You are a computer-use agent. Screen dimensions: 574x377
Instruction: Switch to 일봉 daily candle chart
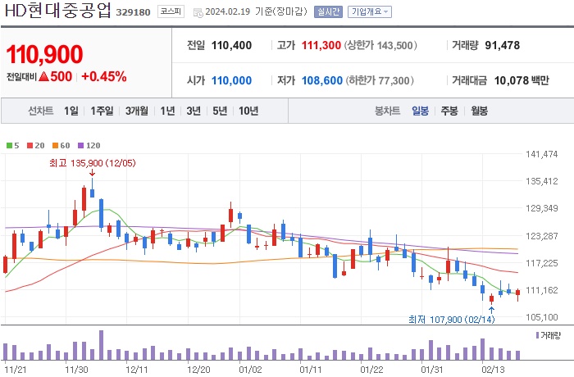420,111
